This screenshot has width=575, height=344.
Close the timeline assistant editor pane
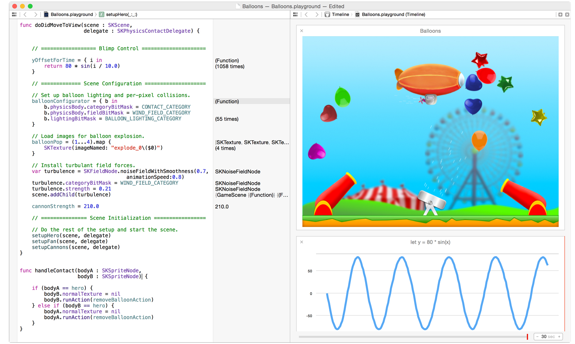(x=567, y=14)
